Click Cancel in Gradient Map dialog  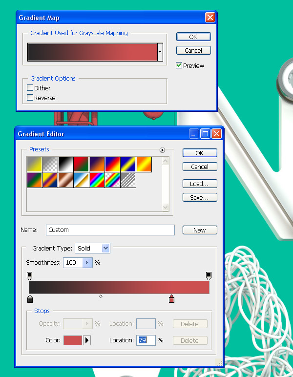point(193,50)
